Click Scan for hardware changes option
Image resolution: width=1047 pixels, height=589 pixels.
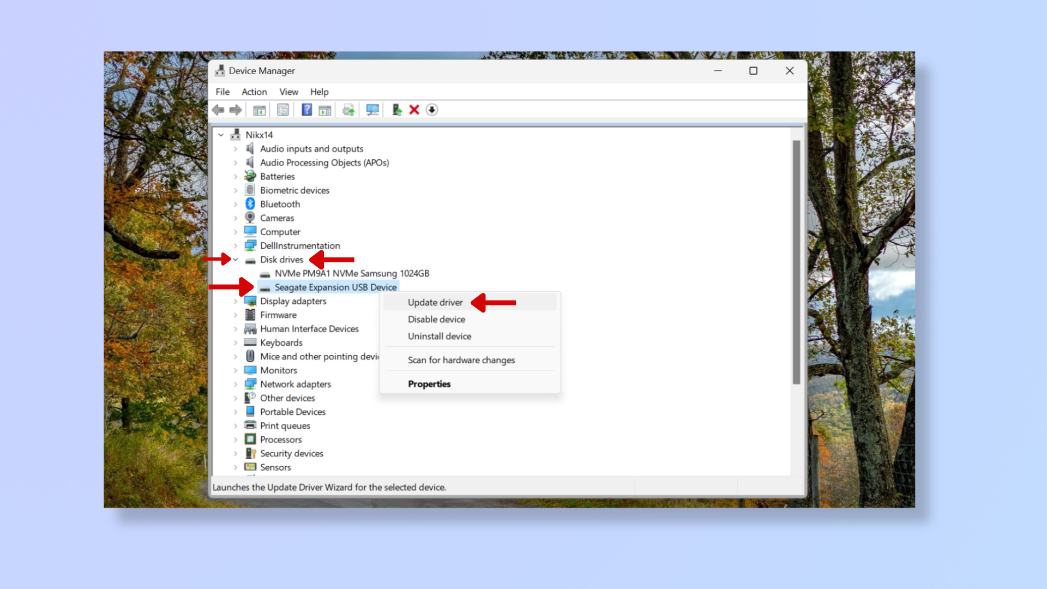coord(461,359)
